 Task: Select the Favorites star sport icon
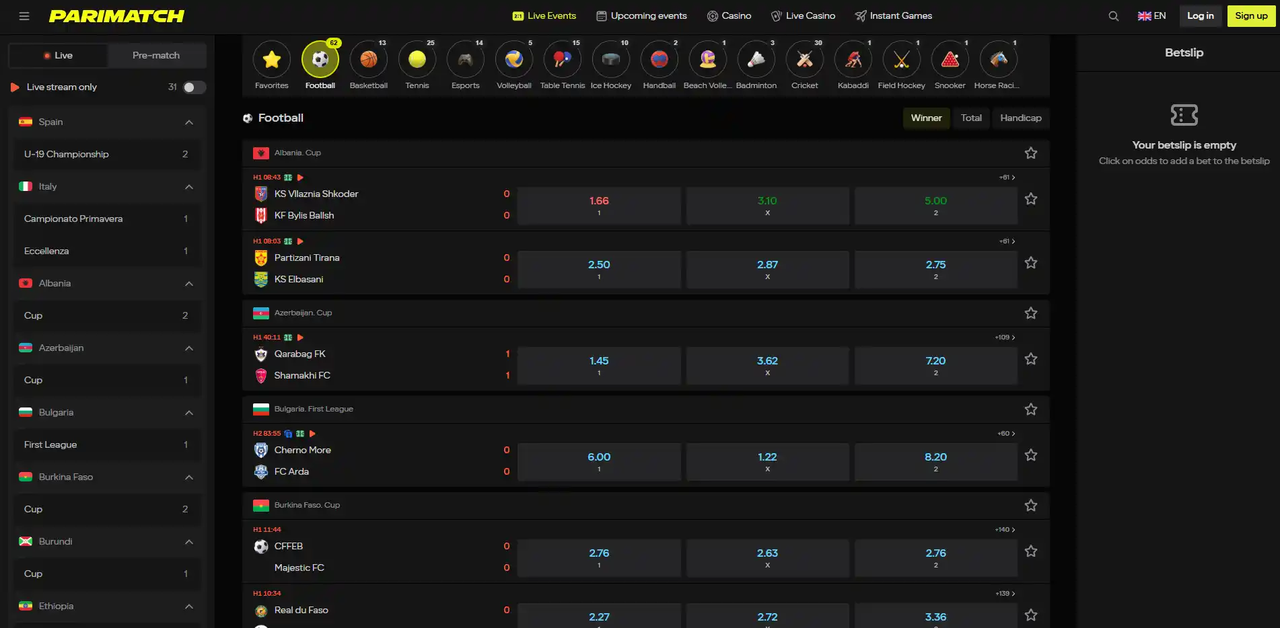pos(272,59)
